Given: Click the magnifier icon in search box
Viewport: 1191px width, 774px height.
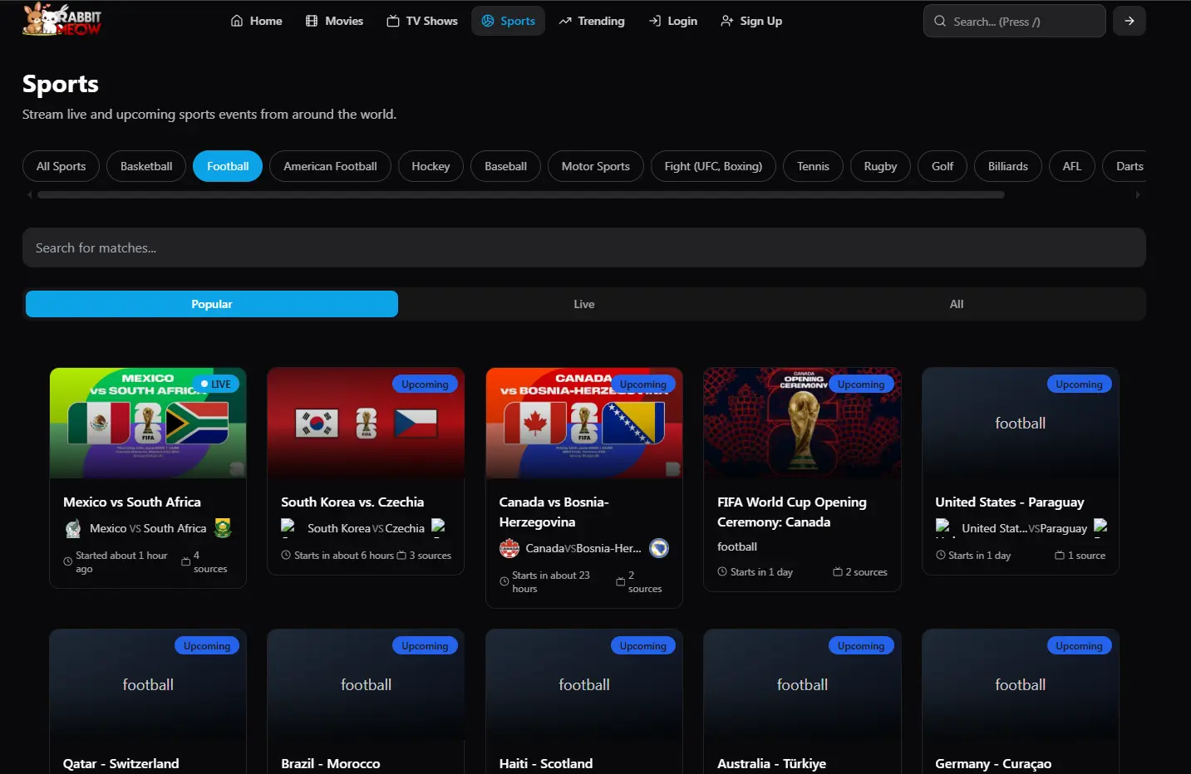Looking at the screenshot, I should [x=940, y=22].
